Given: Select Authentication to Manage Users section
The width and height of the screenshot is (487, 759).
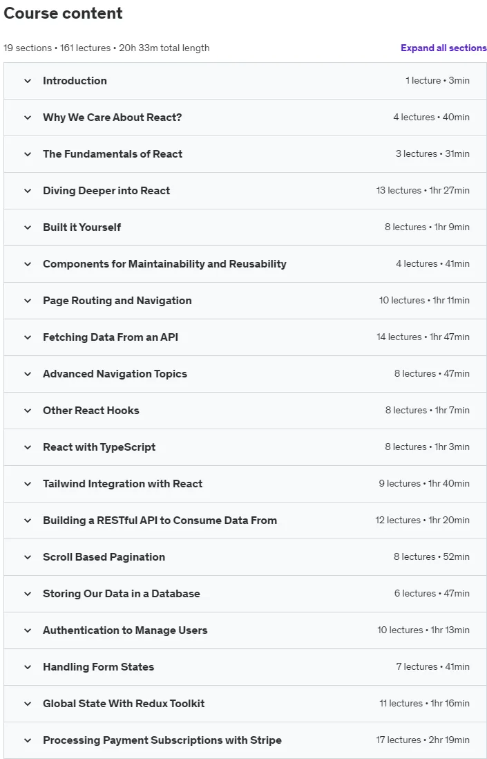Looking at the screenshot, I should pos(245,630).
